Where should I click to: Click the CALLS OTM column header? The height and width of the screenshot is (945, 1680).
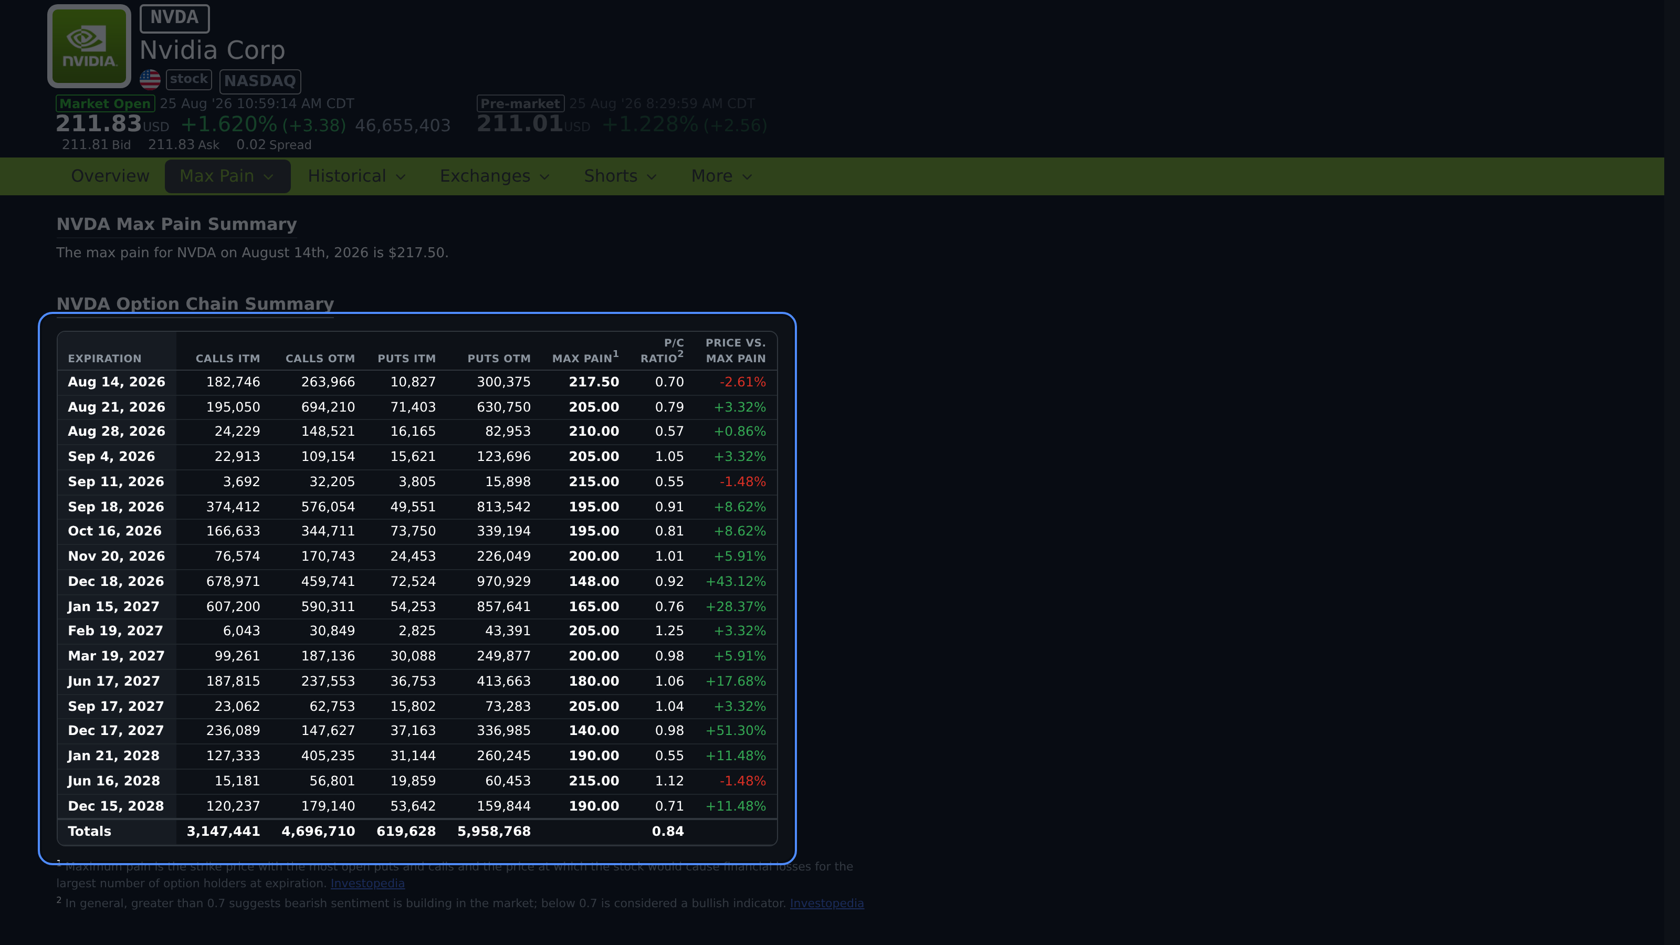tap(320, 359)
